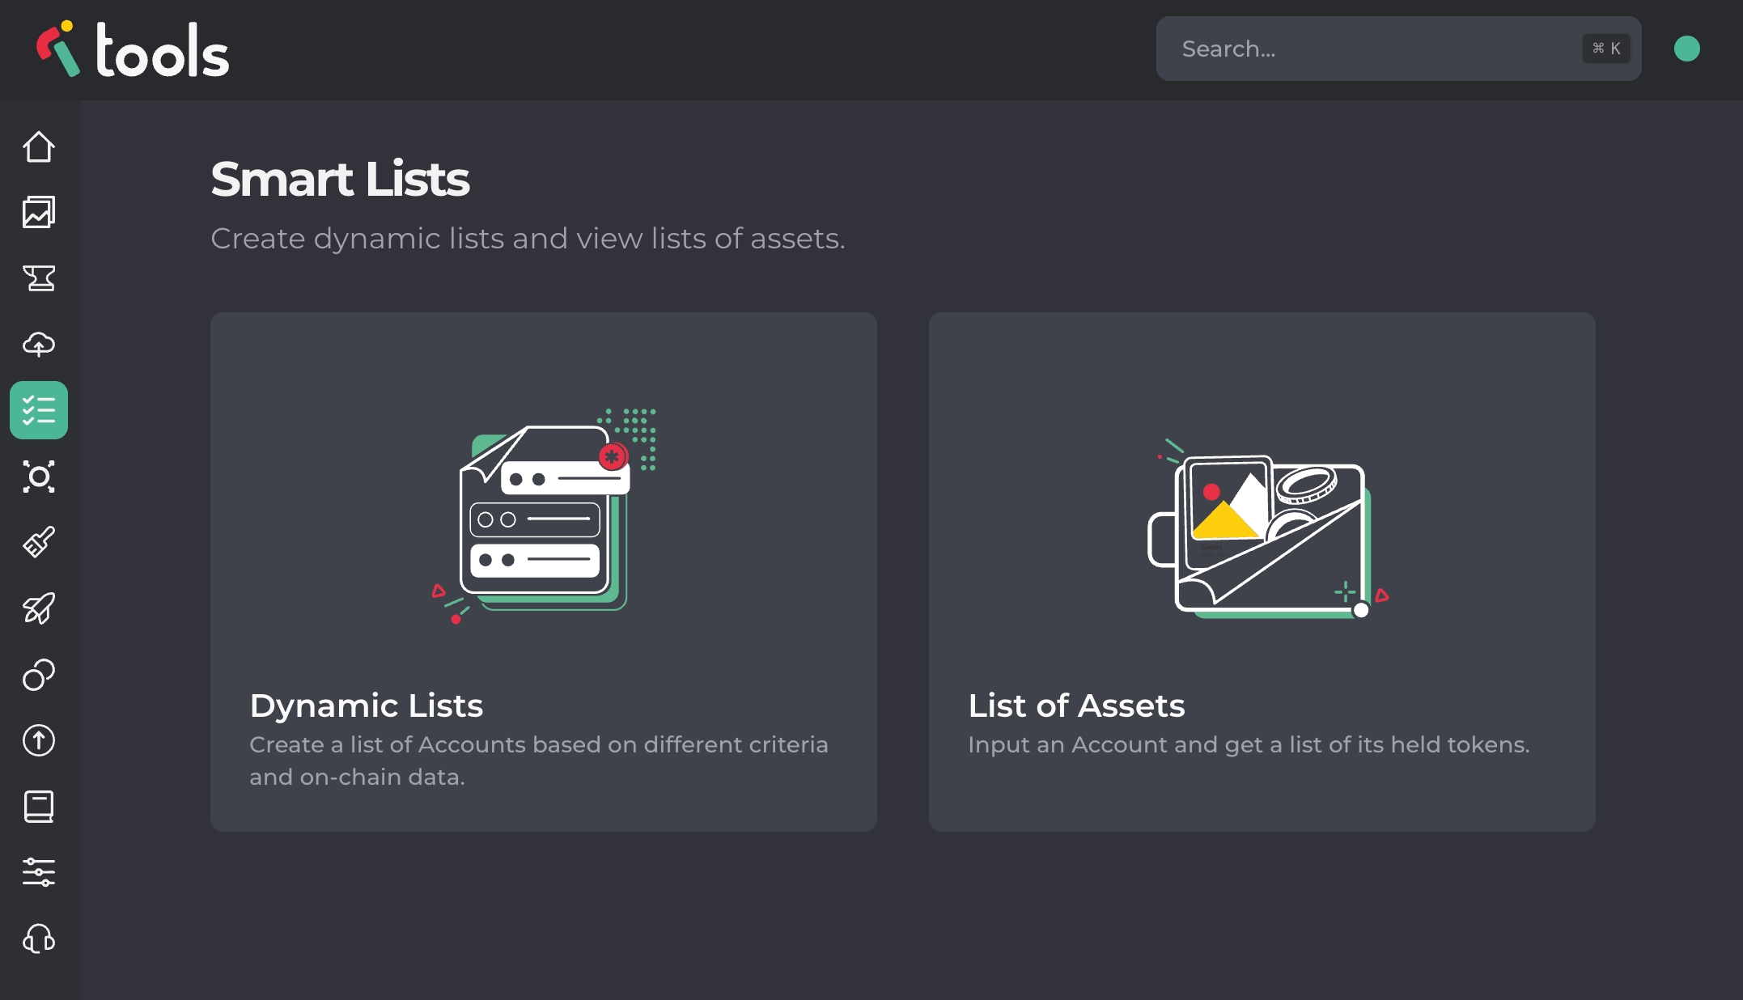Select the anvil forge sidebar icon
The height and width of the screenshot is (1000, 1743).
[x=39, y=278]
